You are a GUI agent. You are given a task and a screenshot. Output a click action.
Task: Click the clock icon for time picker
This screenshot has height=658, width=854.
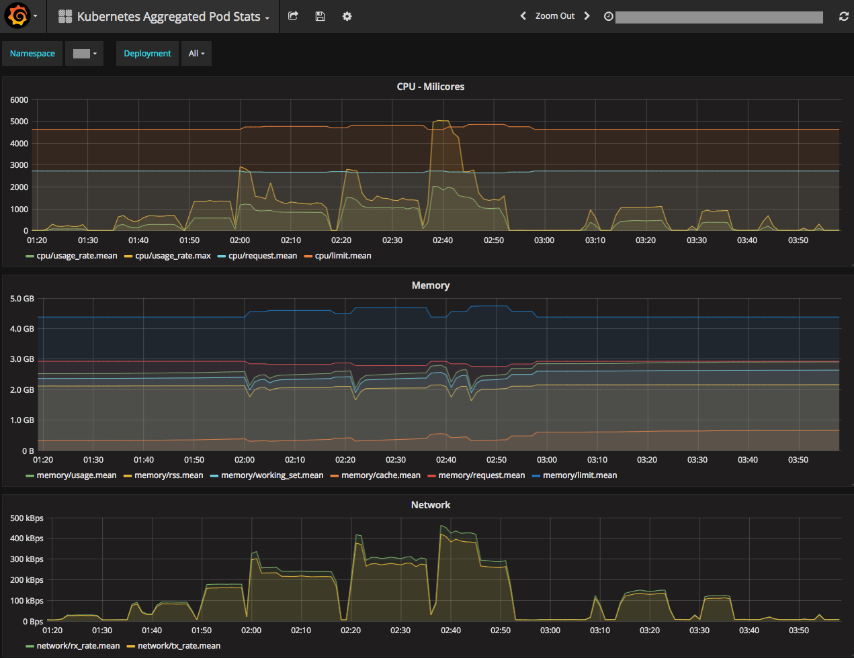609,17
